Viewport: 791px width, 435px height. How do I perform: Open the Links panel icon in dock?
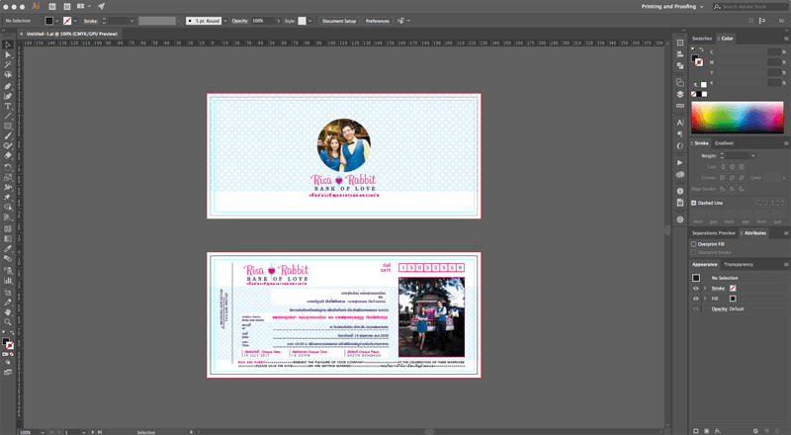coord(680,106)
